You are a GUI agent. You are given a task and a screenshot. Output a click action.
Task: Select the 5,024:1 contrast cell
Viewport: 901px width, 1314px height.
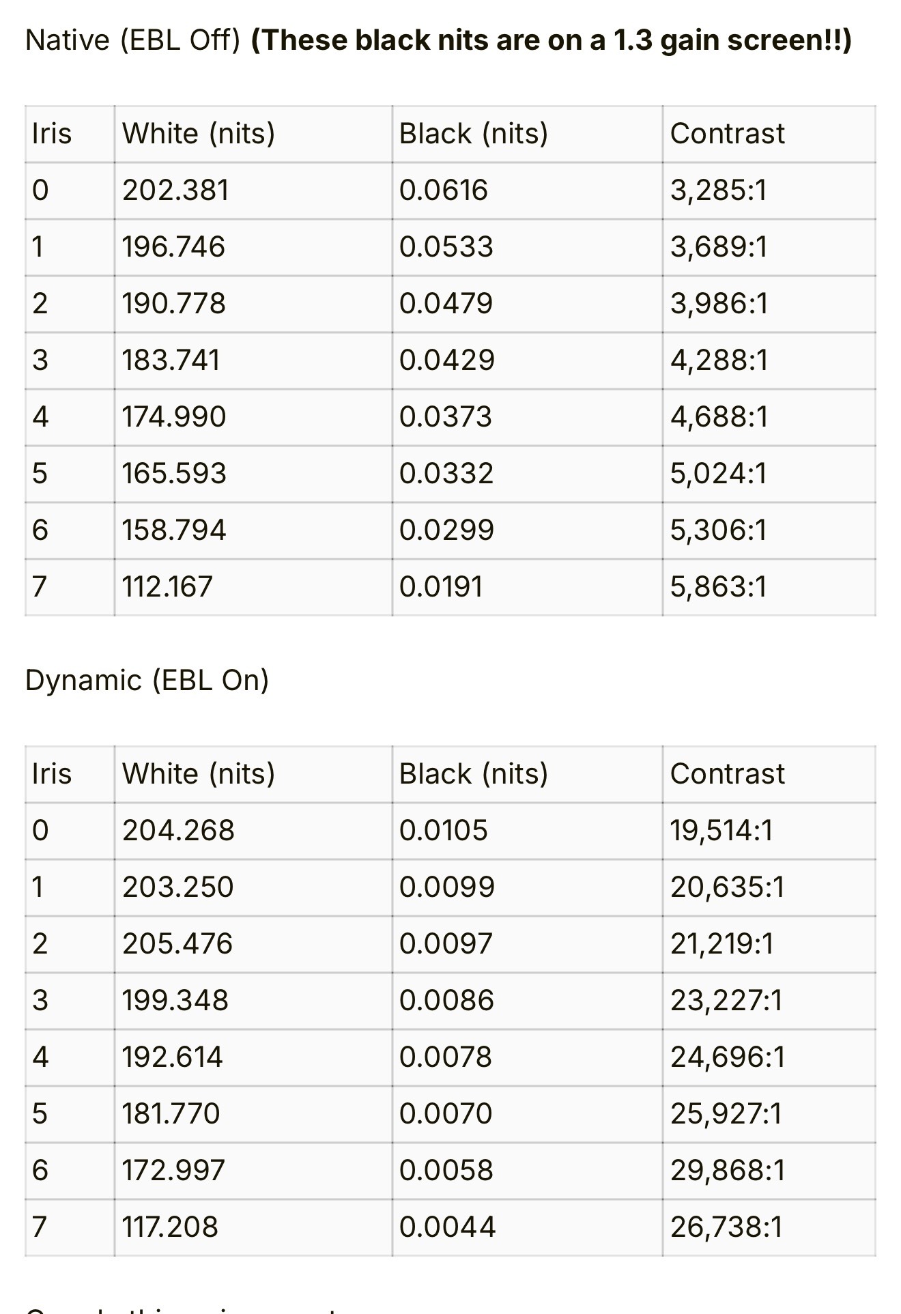coord(719,474)
